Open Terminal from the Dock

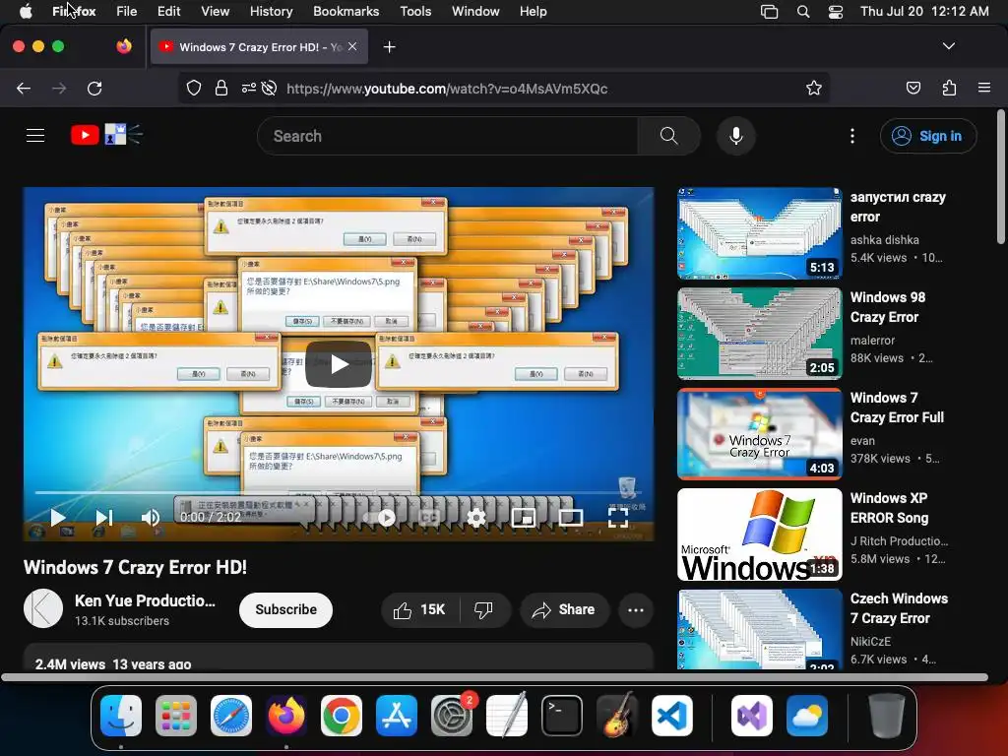[x=562, y=715]
